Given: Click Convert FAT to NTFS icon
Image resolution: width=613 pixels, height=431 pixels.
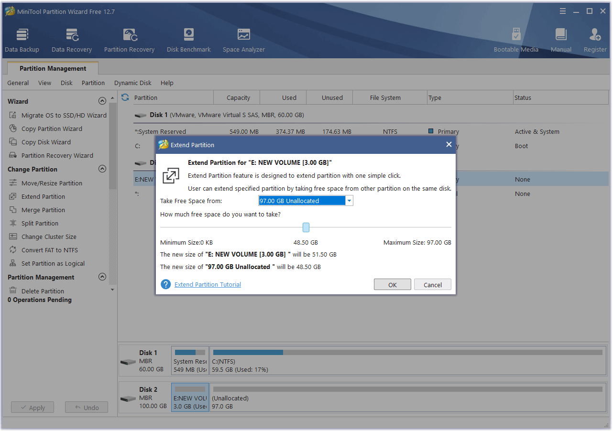Looking at the screenshot, I should 13,250.
